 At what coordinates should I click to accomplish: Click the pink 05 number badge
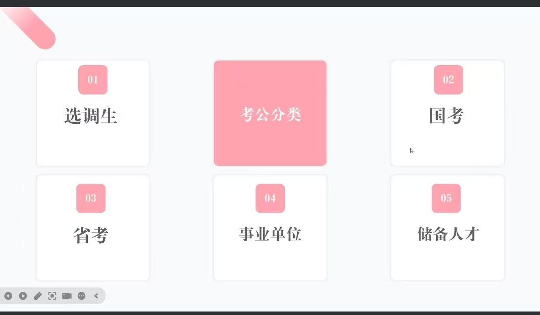click(x=446, y=198)
